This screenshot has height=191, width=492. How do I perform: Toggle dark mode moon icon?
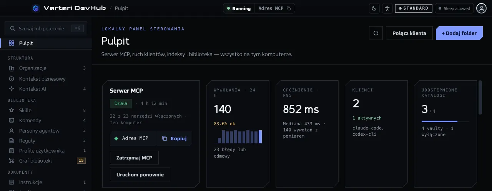374,8
